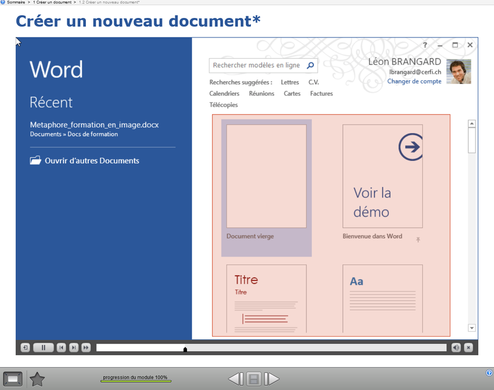The height and width of the screenshot is (390, 494).
Task: Toggle the fullscreen display icon at bottom left
Action: [13, 379]
